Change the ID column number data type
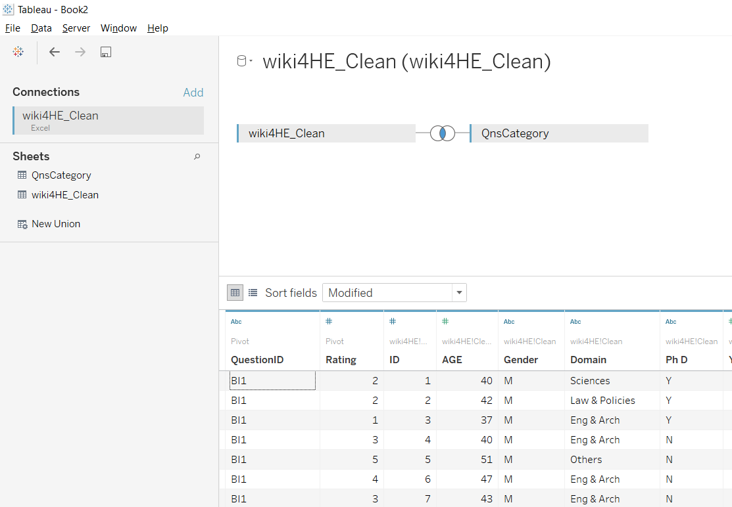Screen dimensions: 732x507 pos(393,321)
